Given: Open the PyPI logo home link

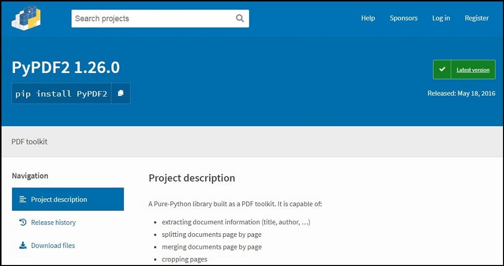Looking at the screenshot, I should click(26, 18).
